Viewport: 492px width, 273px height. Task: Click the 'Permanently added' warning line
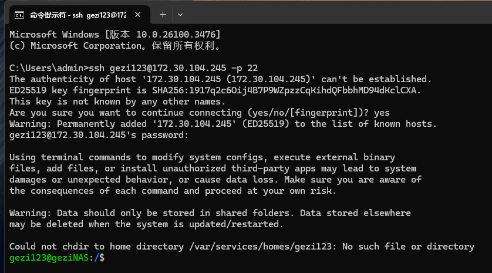click(223, 124)
